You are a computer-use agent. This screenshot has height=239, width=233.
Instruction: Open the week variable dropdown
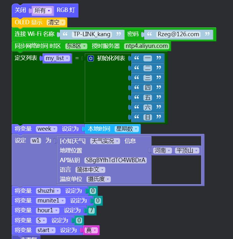pos(47,129)
